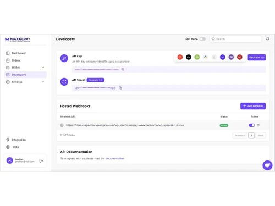Click the Orders clipboard icon
This screenshot has height=206, width=275.
coord(8,60)
